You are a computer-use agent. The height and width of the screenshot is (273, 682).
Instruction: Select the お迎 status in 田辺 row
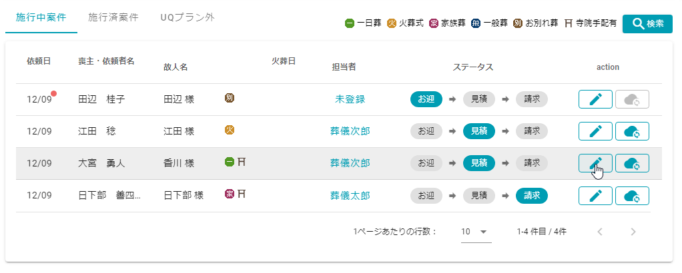tap(426, 99)
